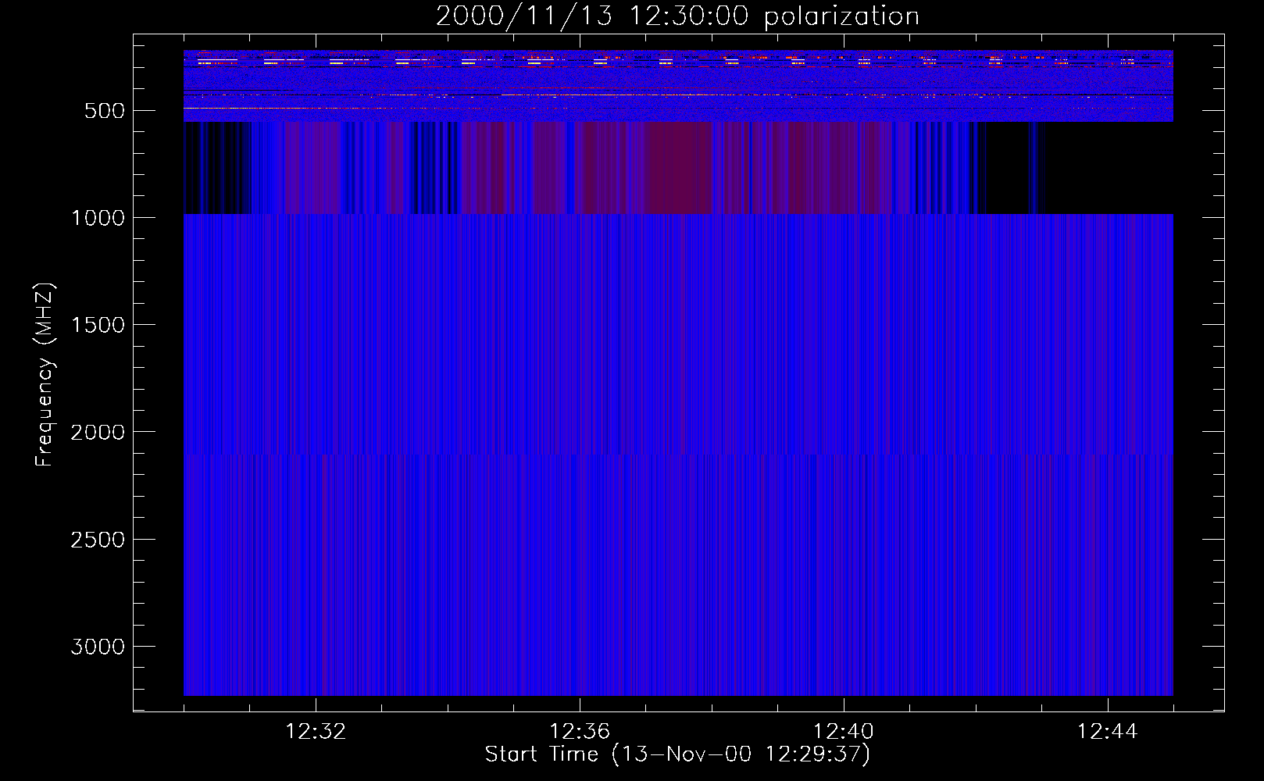Select the 500 frequency tick label
This screenshot has width=1264, height=781.
(105, 111)
